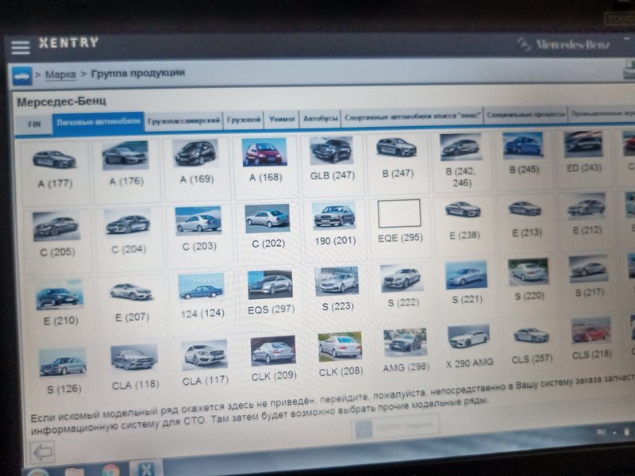Switch to the FIN tab

pos(34,124)
